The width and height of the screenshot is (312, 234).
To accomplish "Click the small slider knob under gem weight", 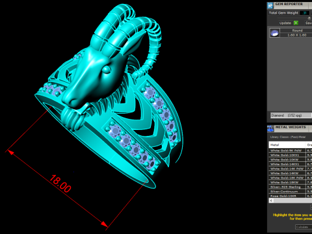I will click(x=309, y=18).
